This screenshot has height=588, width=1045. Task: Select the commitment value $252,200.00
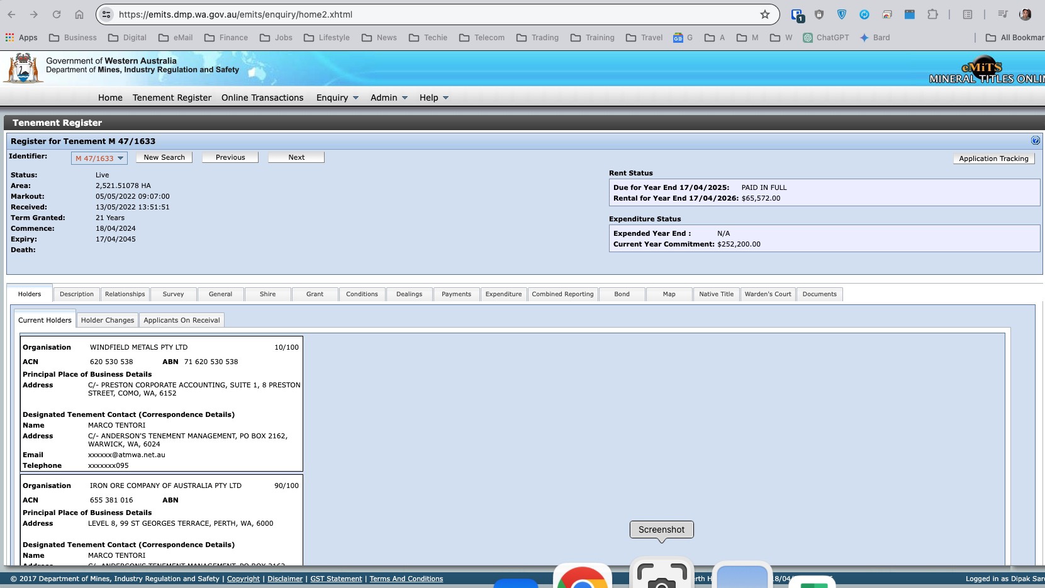pos(739,244)
